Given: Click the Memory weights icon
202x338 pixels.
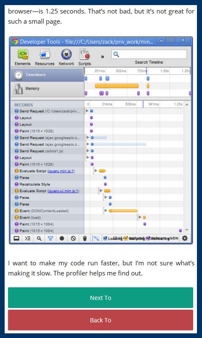Looking at the screenshot, I should point(18,89).
